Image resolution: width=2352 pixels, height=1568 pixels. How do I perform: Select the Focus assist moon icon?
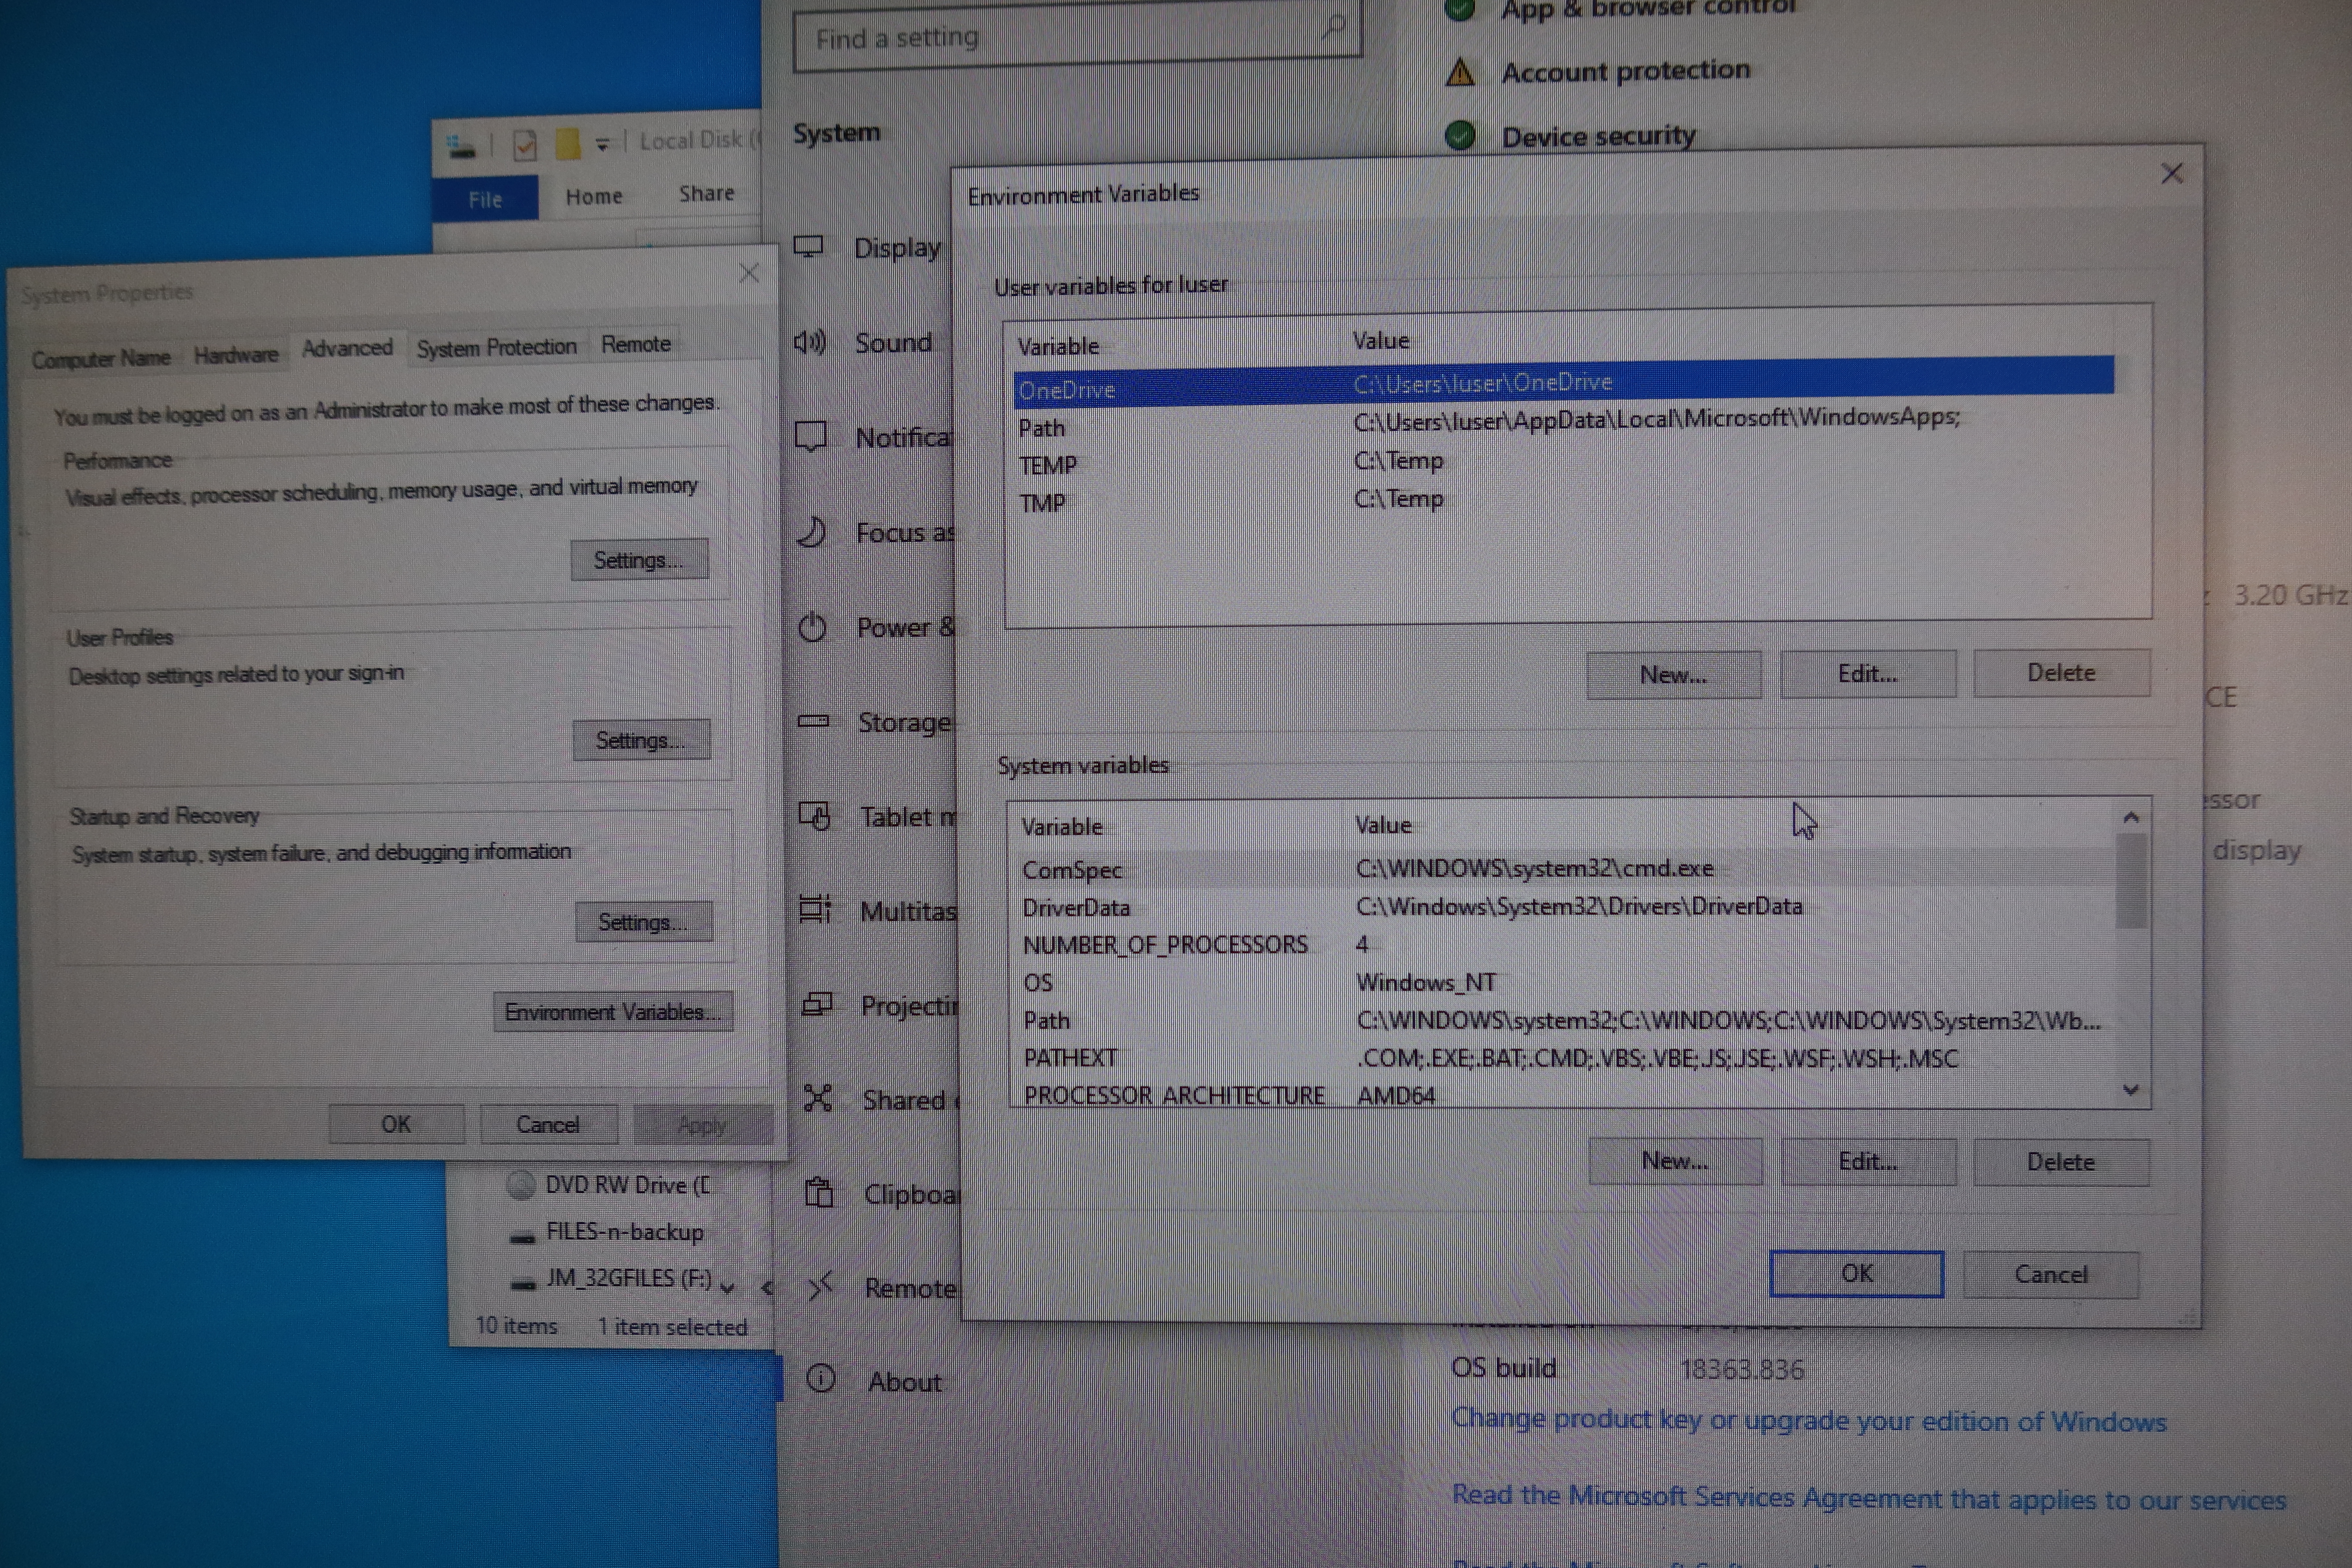tap(811, 532)
